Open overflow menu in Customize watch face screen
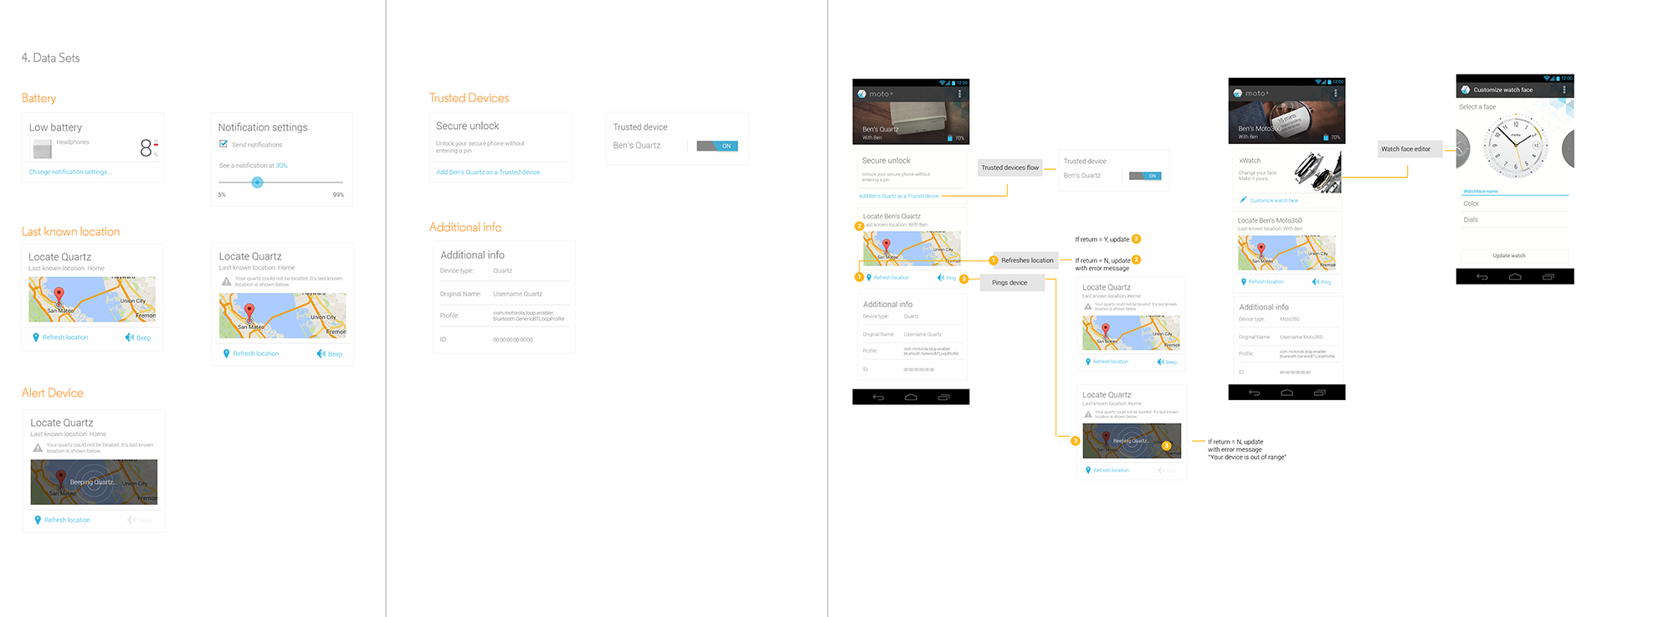Image resolution: width=1674 pixels, height=617 pixels. pyautogui.click(x=1564, y=90)
